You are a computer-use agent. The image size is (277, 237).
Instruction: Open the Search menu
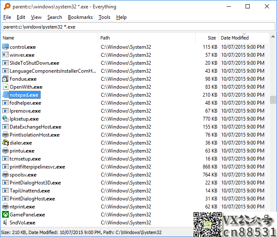55,17
